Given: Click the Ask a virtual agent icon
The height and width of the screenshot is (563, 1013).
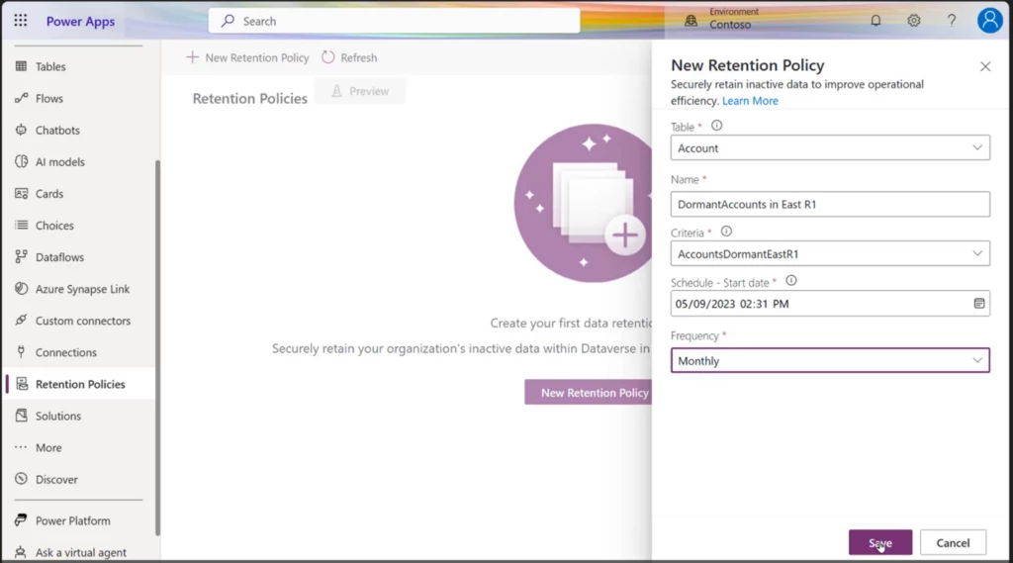Looking at the screenshot, I should (x=22, y=552).
